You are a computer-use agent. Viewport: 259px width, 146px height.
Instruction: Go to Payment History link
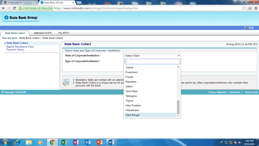[x=15, y=50]
